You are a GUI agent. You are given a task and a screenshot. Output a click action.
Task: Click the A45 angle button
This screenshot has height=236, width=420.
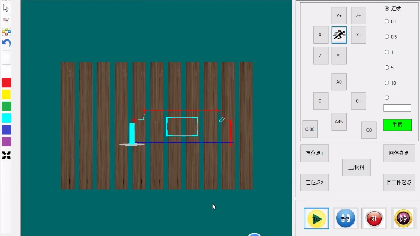click(339, 122)
